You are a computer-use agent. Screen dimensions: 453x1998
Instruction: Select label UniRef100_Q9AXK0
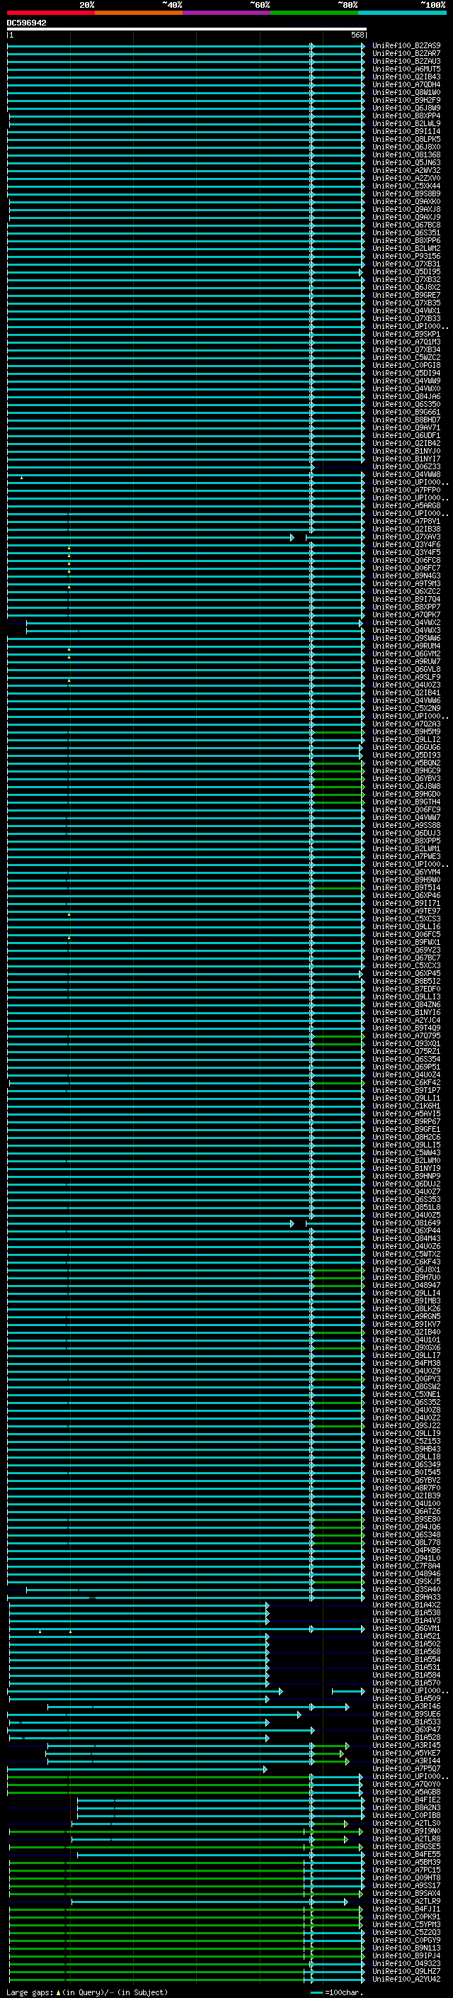pos(406,202)
